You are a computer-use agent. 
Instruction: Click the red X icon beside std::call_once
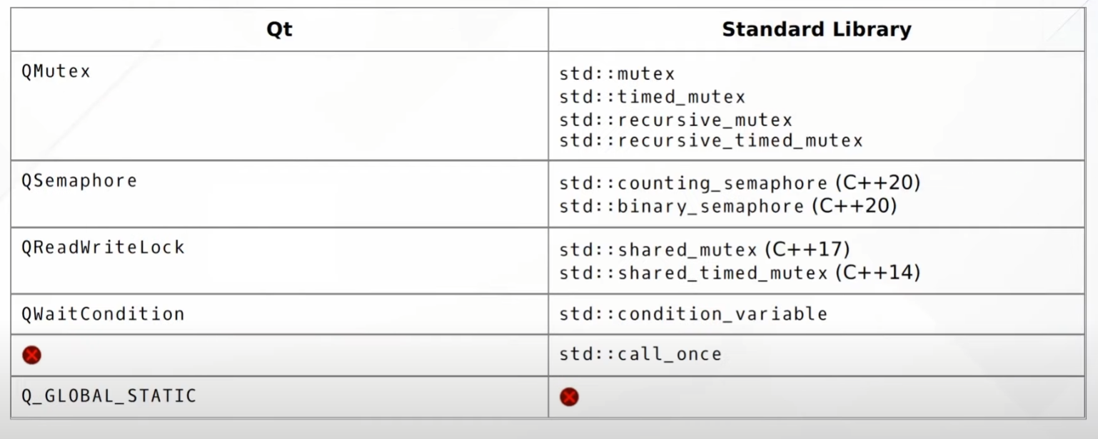point(31,355)
